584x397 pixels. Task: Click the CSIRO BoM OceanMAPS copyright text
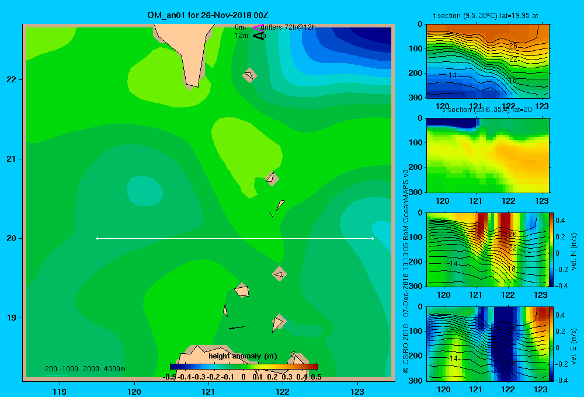click(x=406, y=271)
